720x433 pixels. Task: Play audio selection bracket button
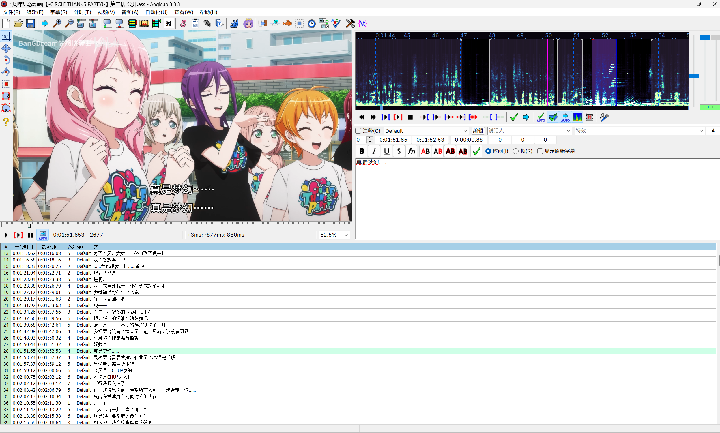pos(398,117)
